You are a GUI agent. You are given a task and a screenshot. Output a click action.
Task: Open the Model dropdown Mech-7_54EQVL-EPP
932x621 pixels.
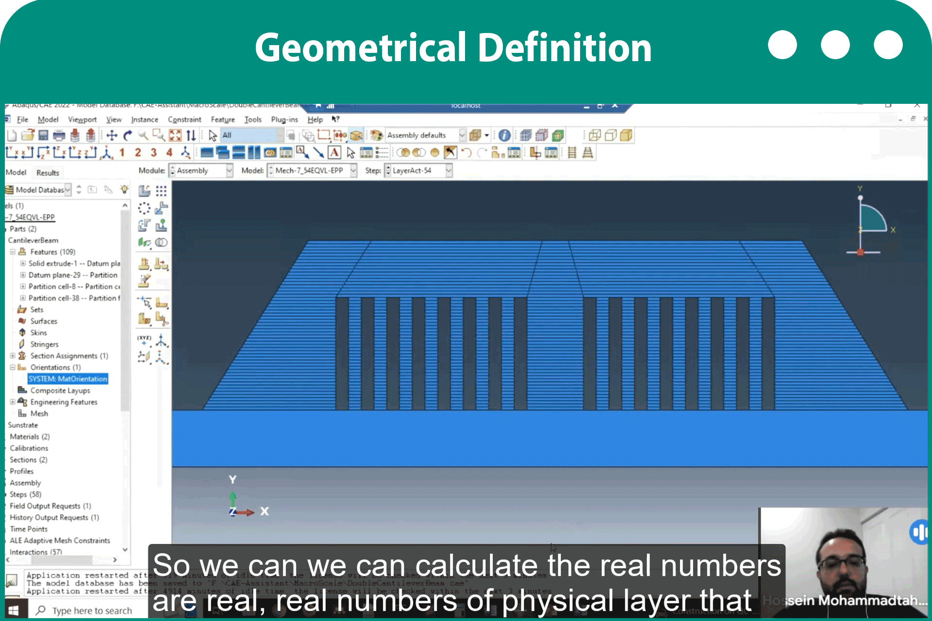pyautogui.click(x=312, y=170)
